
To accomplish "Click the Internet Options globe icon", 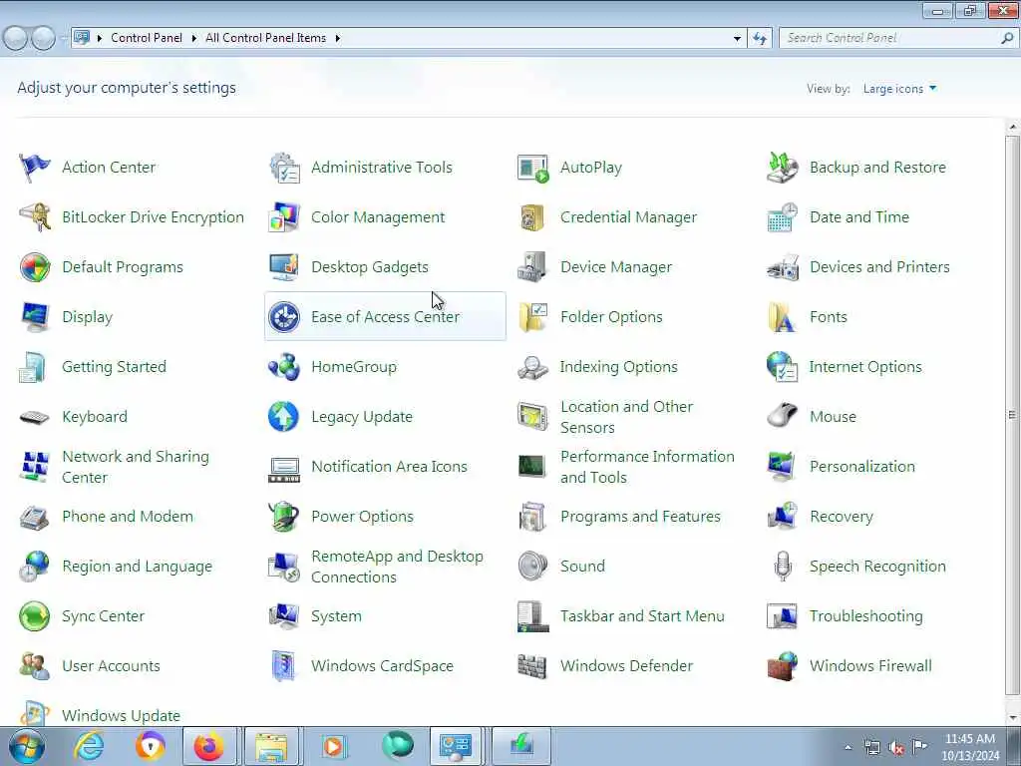I will (x=782, y=367).
